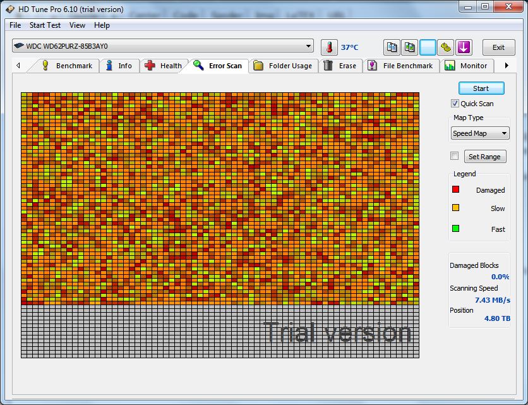
Task: Switch to the Benchmark tab
Action: [67, 66]
